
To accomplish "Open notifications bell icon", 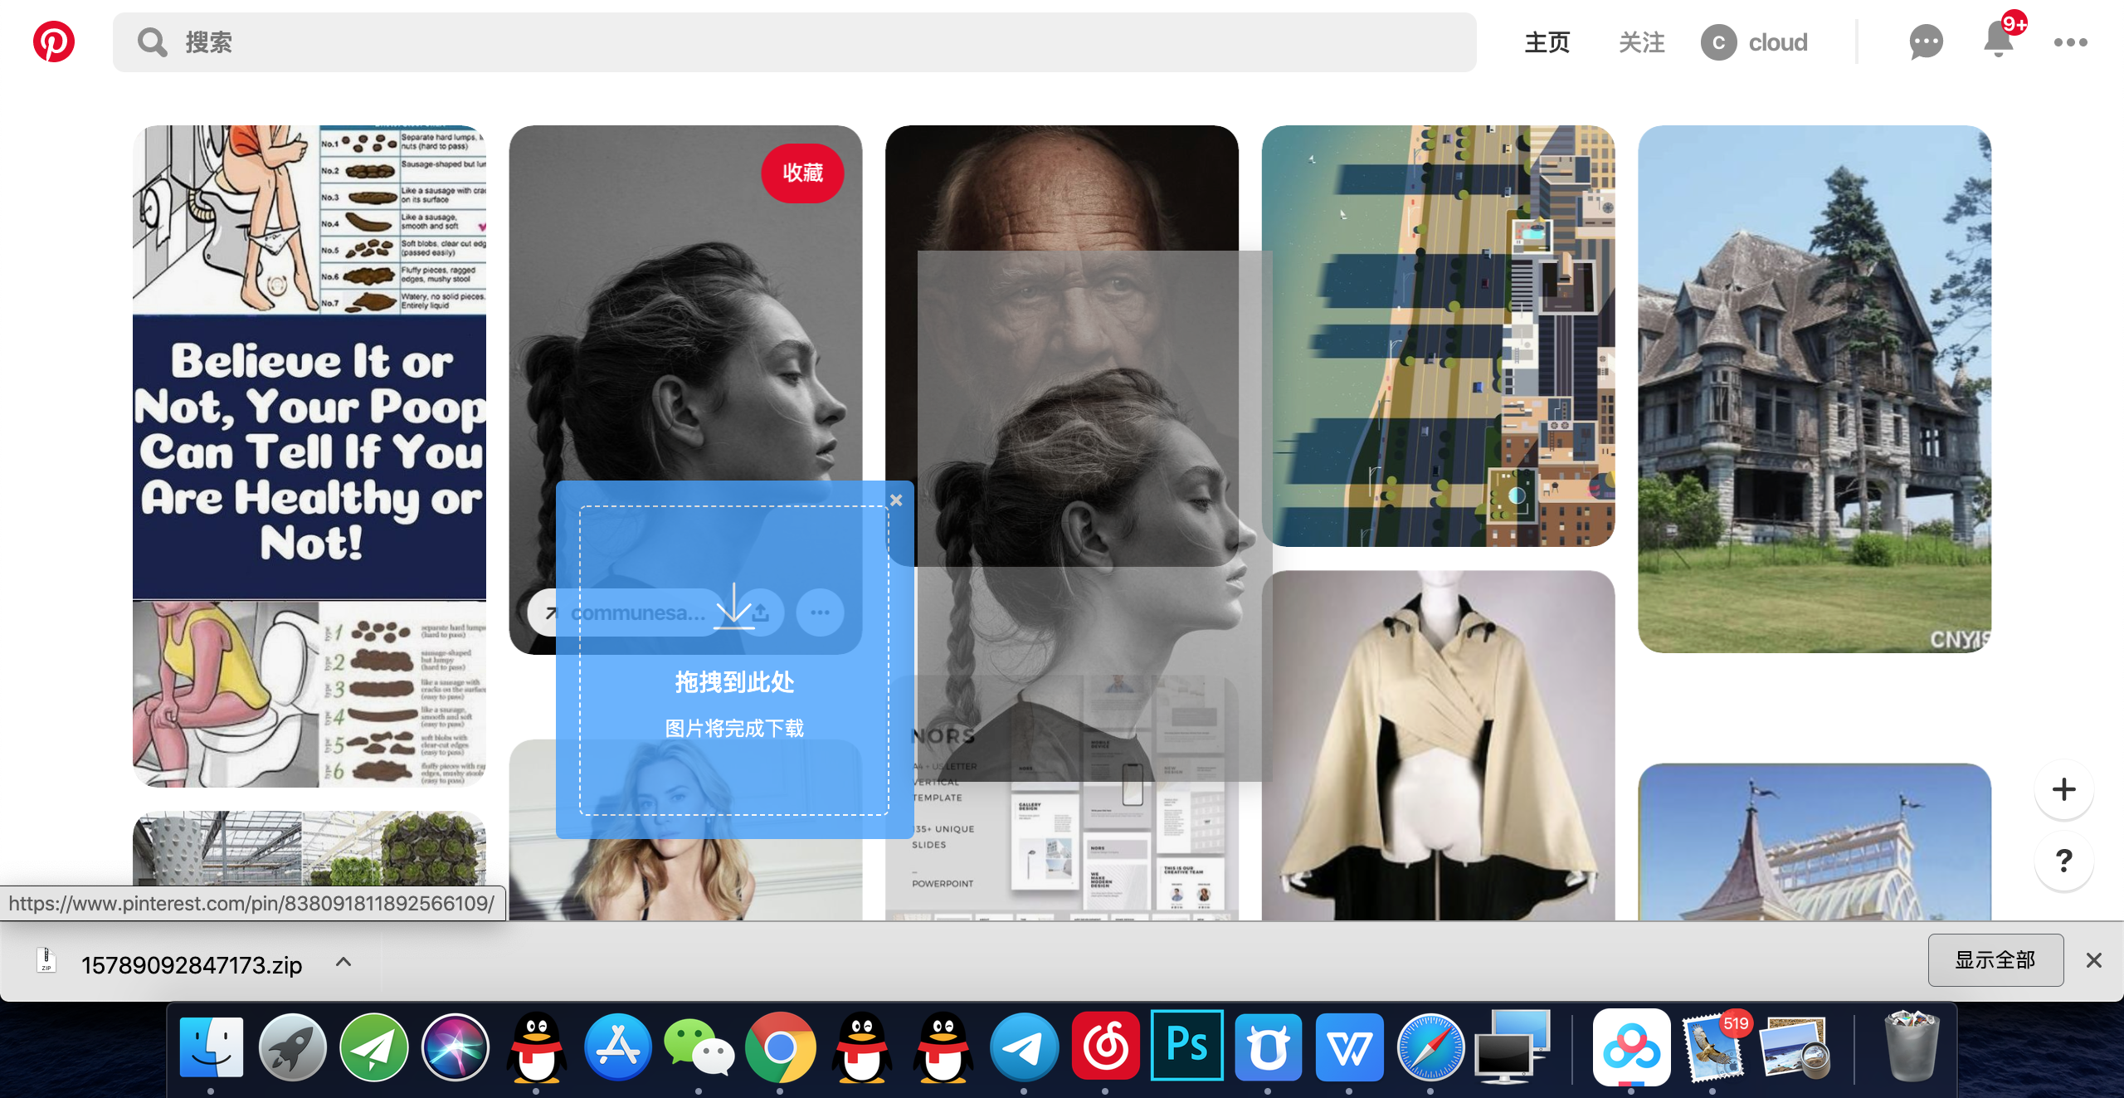I will click(x=1999, y=39).
